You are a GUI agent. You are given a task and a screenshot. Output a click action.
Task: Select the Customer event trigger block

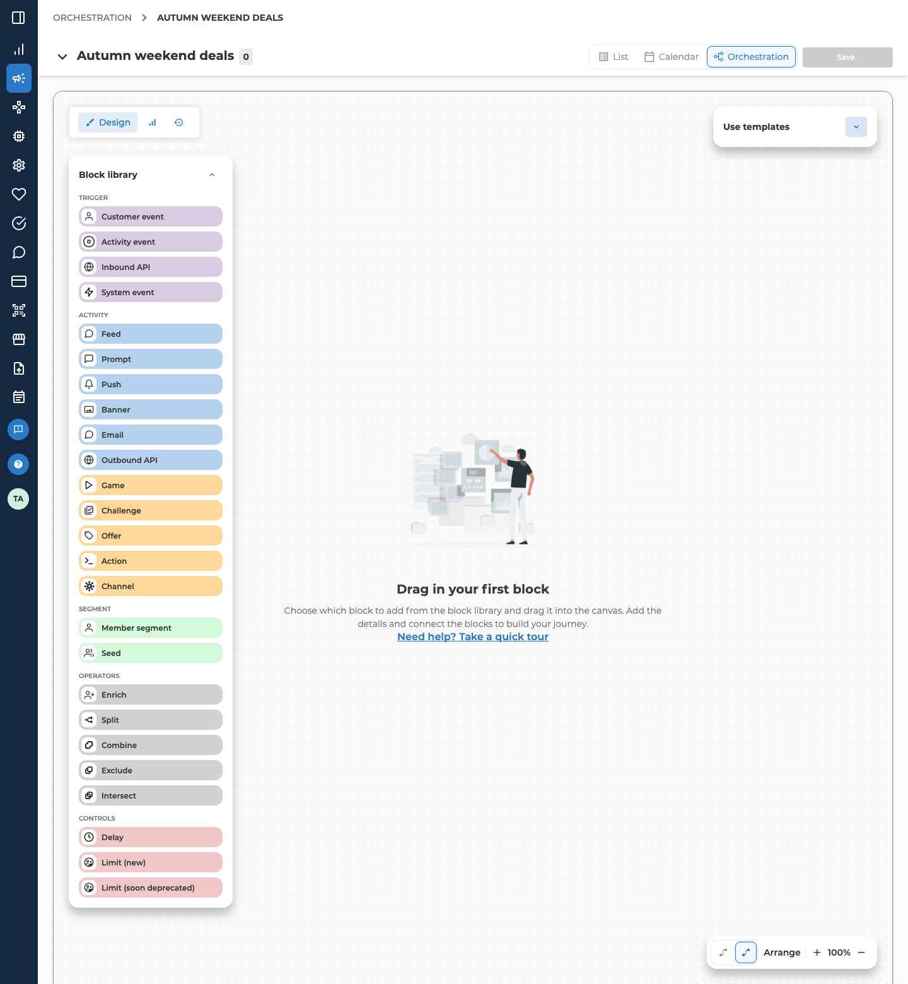pos(151,216)
